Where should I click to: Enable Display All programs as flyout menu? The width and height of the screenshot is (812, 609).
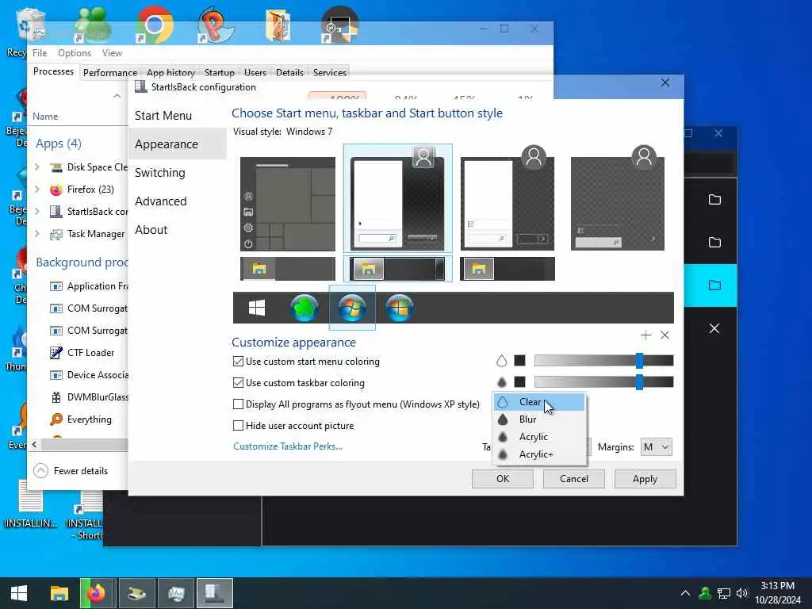tap(238, 404)
